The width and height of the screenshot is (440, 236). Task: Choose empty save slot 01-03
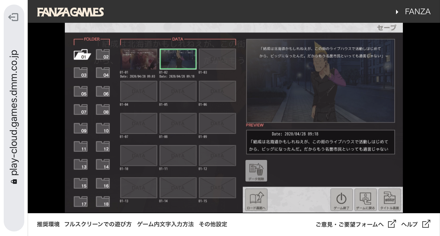[x=217, y=59]
